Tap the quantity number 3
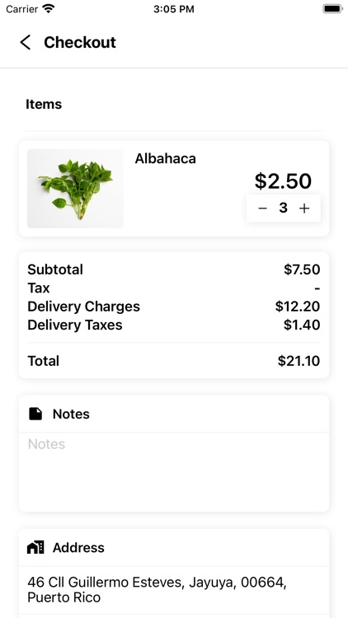The image size is (348, 618). coord(283,208)
